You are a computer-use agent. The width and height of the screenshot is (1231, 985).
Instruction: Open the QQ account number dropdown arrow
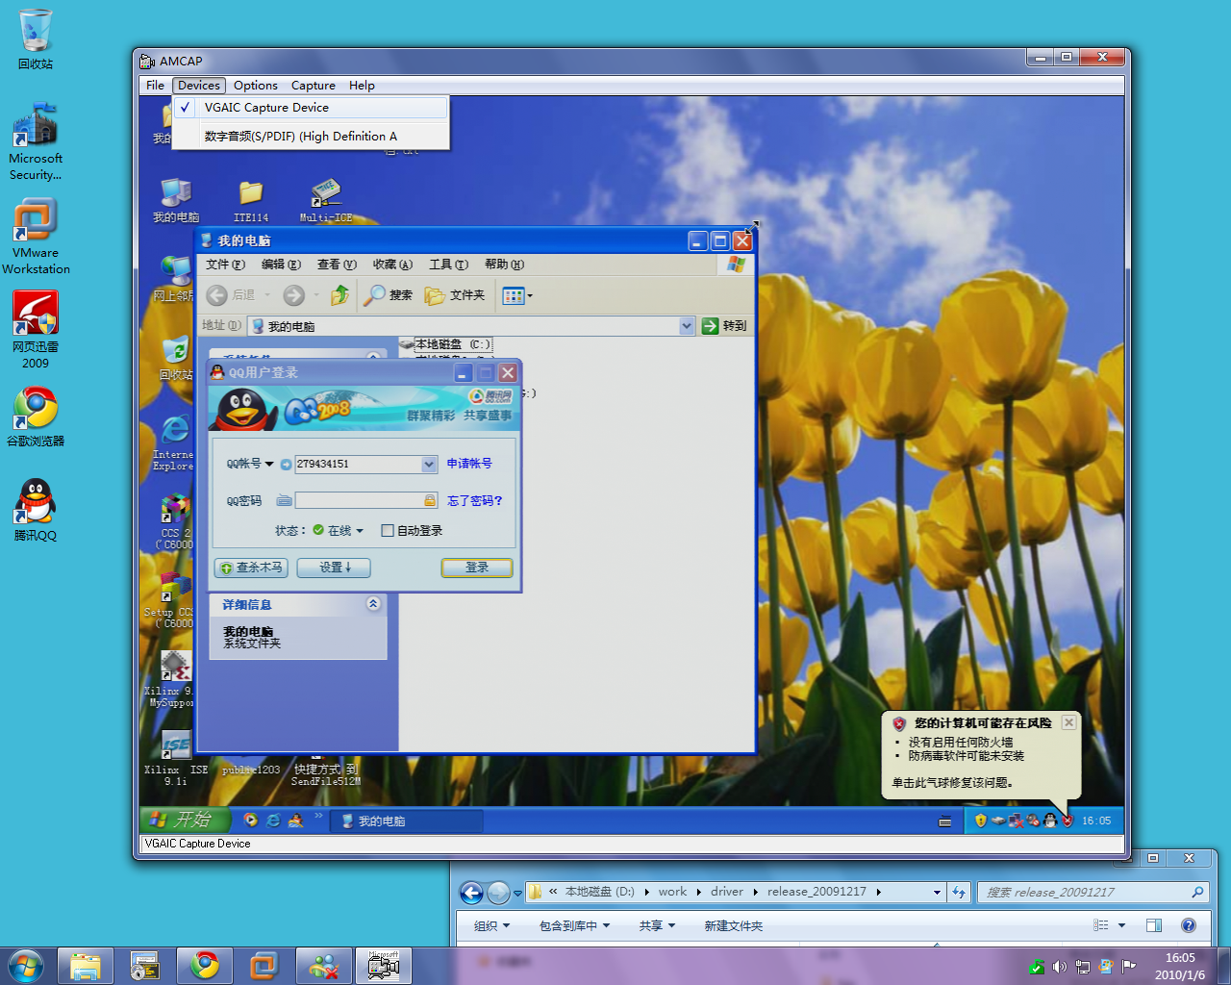(x=429, y=464)
